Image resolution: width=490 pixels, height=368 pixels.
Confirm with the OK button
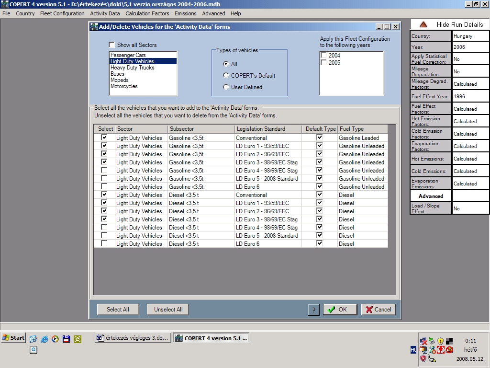pyautogui.click(x=340, y=310)
